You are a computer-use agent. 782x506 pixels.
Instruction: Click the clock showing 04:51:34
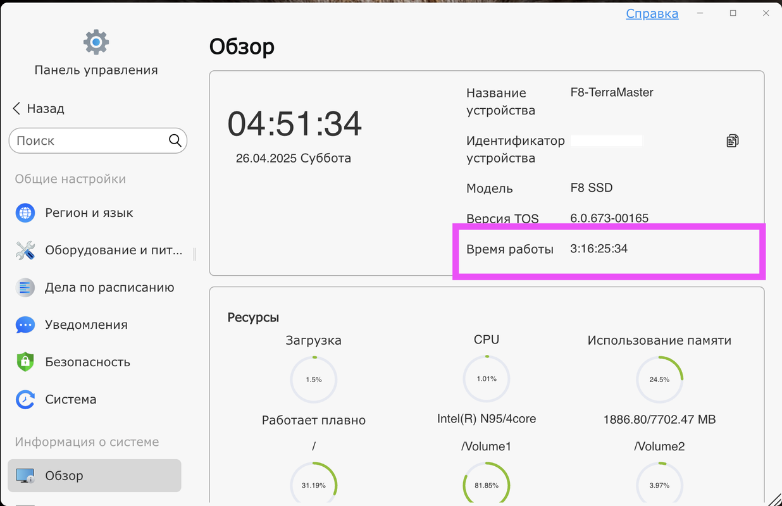click(295, 124)
